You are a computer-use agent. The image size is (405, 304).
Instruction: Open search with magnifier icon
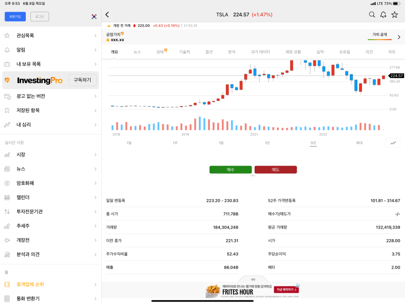point(372,15)
